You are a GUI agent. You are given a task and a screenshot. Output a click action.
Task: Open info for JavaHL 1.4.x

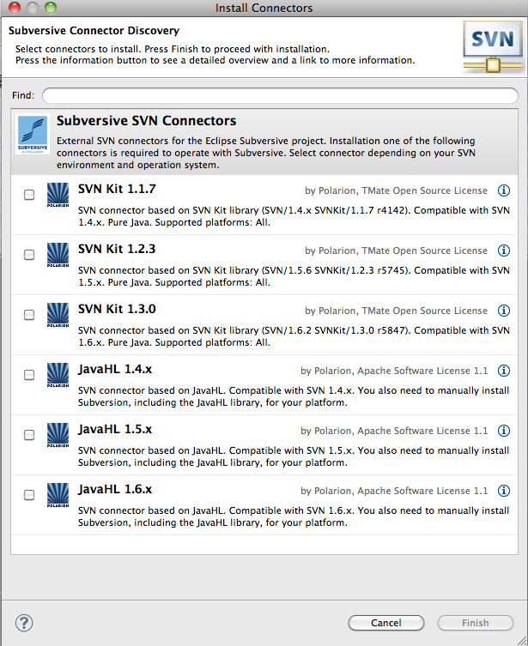(x=504, y=371)
